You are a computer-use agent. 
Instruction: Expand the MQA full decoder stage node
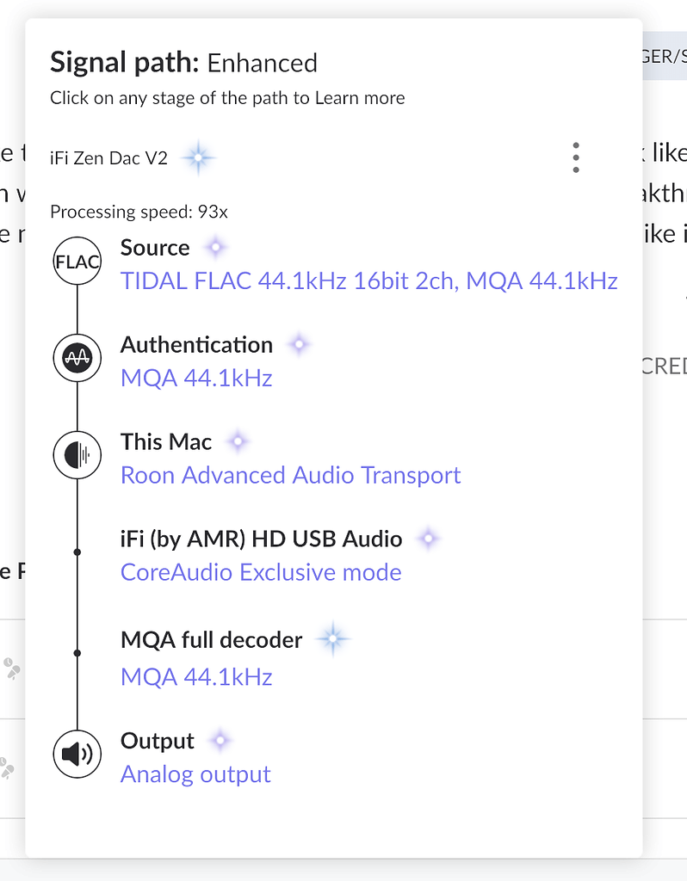pos(77,651)
